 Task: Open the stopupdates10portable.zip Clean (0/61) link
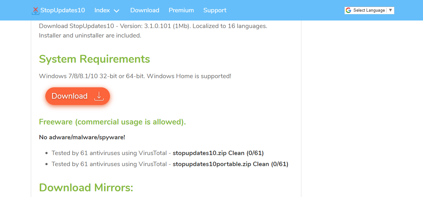[230, 164]
